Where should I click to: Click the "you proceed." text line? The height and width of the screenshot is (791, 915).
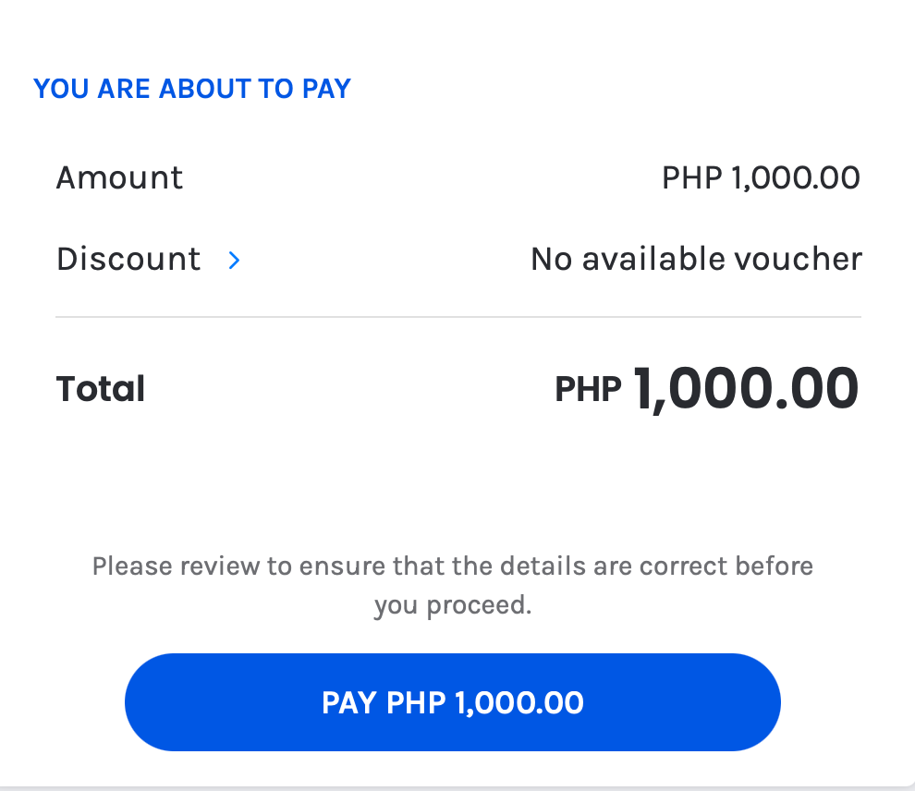coord(453,606)
